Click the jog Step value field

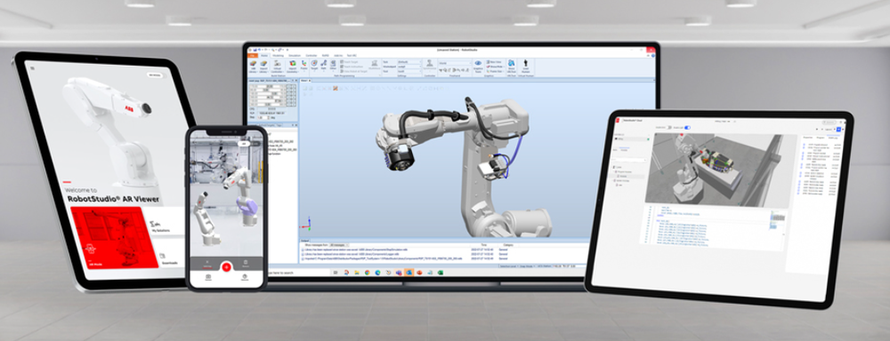tap(263, 118)
